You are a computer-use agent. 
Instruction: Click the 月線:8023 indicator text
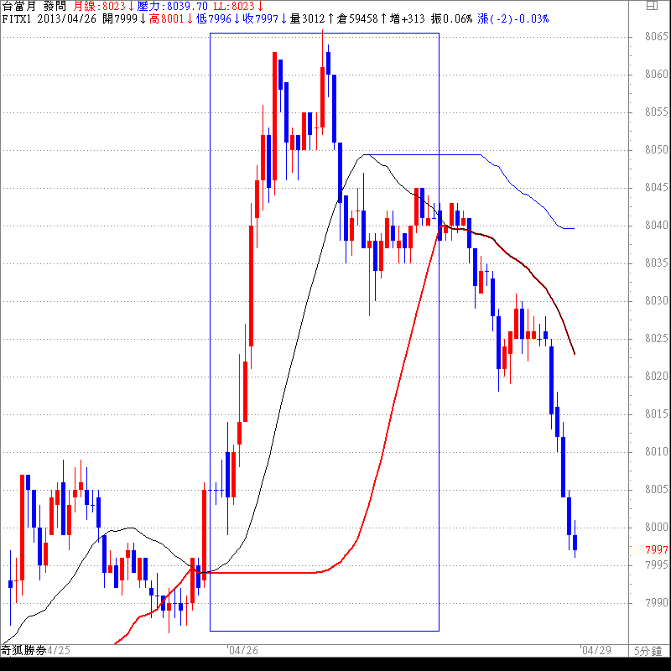(100, 6)
